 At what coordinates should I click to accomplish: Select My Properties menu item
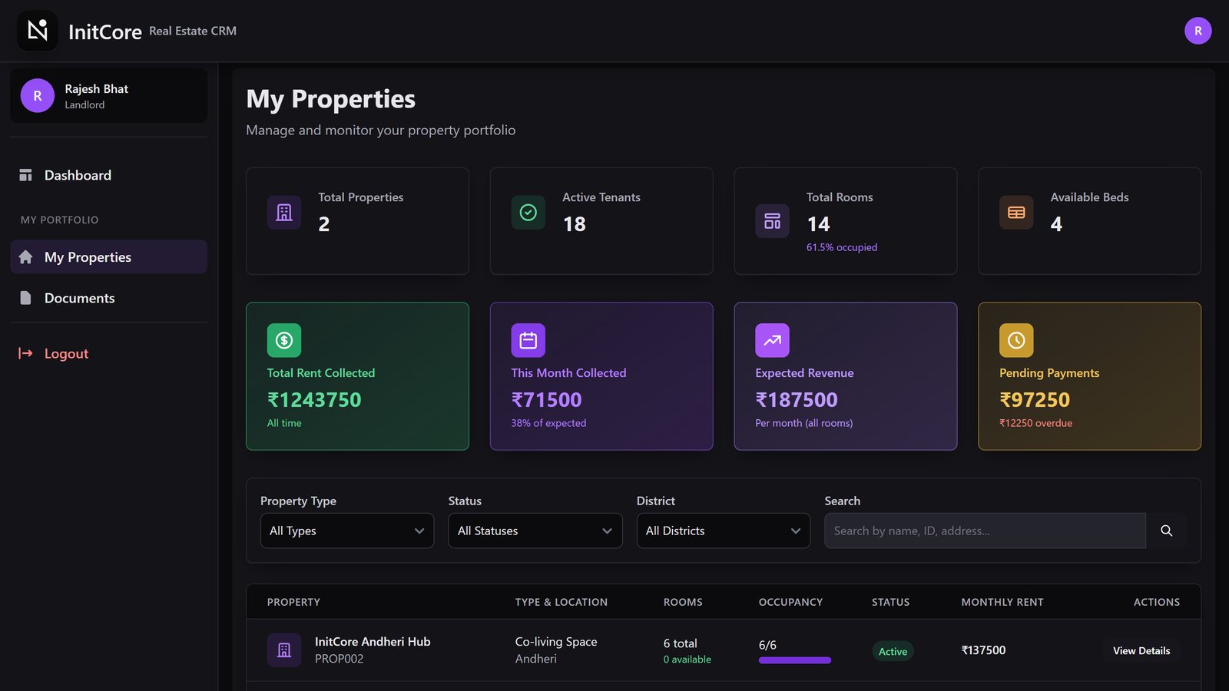(109, 257)
